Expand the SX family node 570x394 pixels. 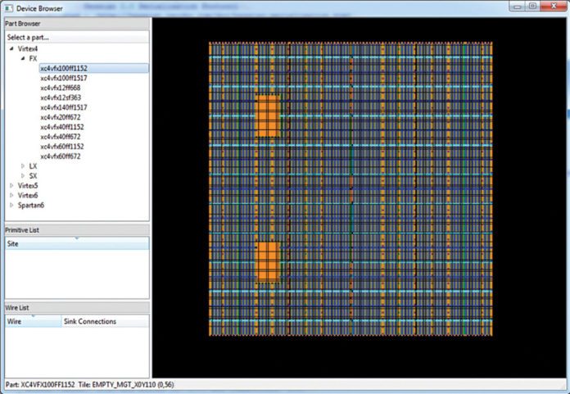pos(23,176)
